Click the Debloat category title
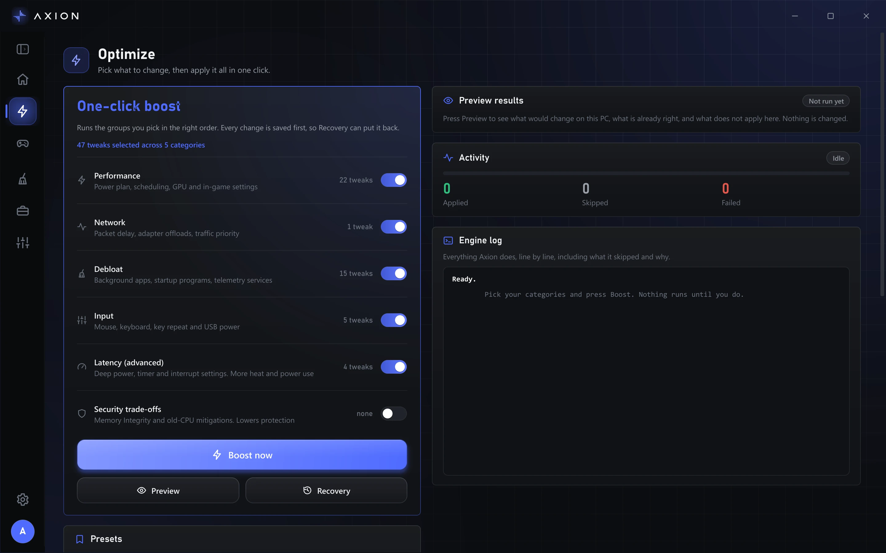Image resolution: width=886 pixels, height=553 pixels. click(108, 269)
